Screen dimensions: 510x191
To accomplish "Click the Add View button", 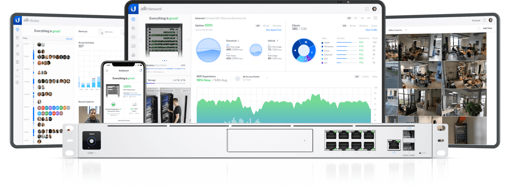I will coord(487,28).
